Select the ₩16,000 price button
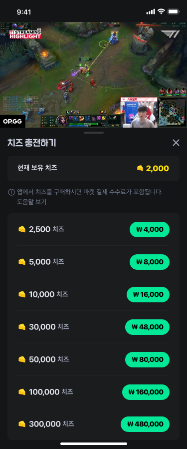The height and width of the screenshot is (449, 187). point(148,295)
